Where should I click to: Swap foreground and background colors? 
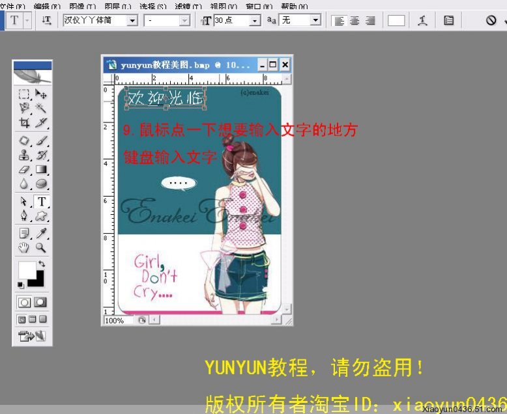42,264
